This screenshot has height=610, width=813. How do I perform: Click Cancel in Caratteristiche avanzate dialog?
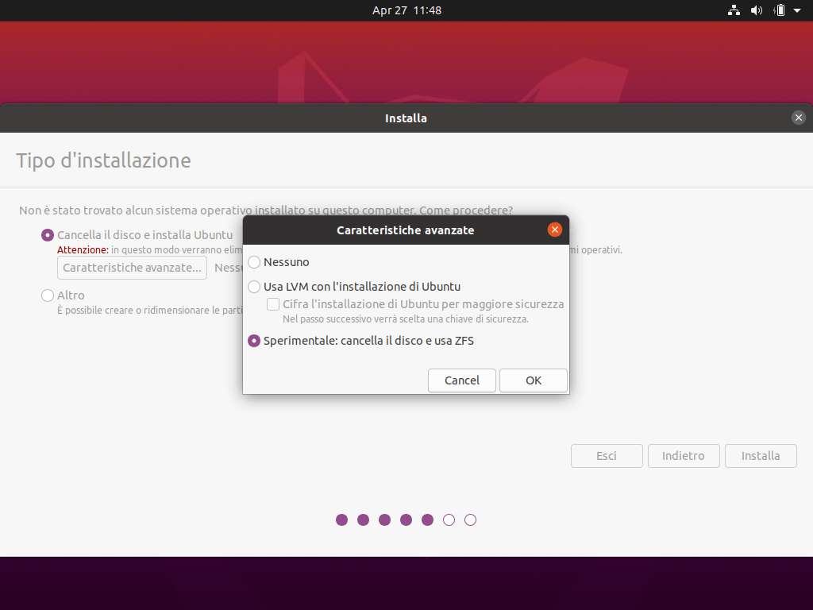coord(462,380)
